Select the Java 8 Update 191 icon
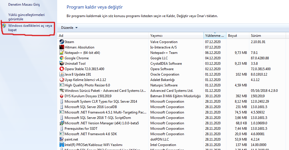 pos(61,74)
